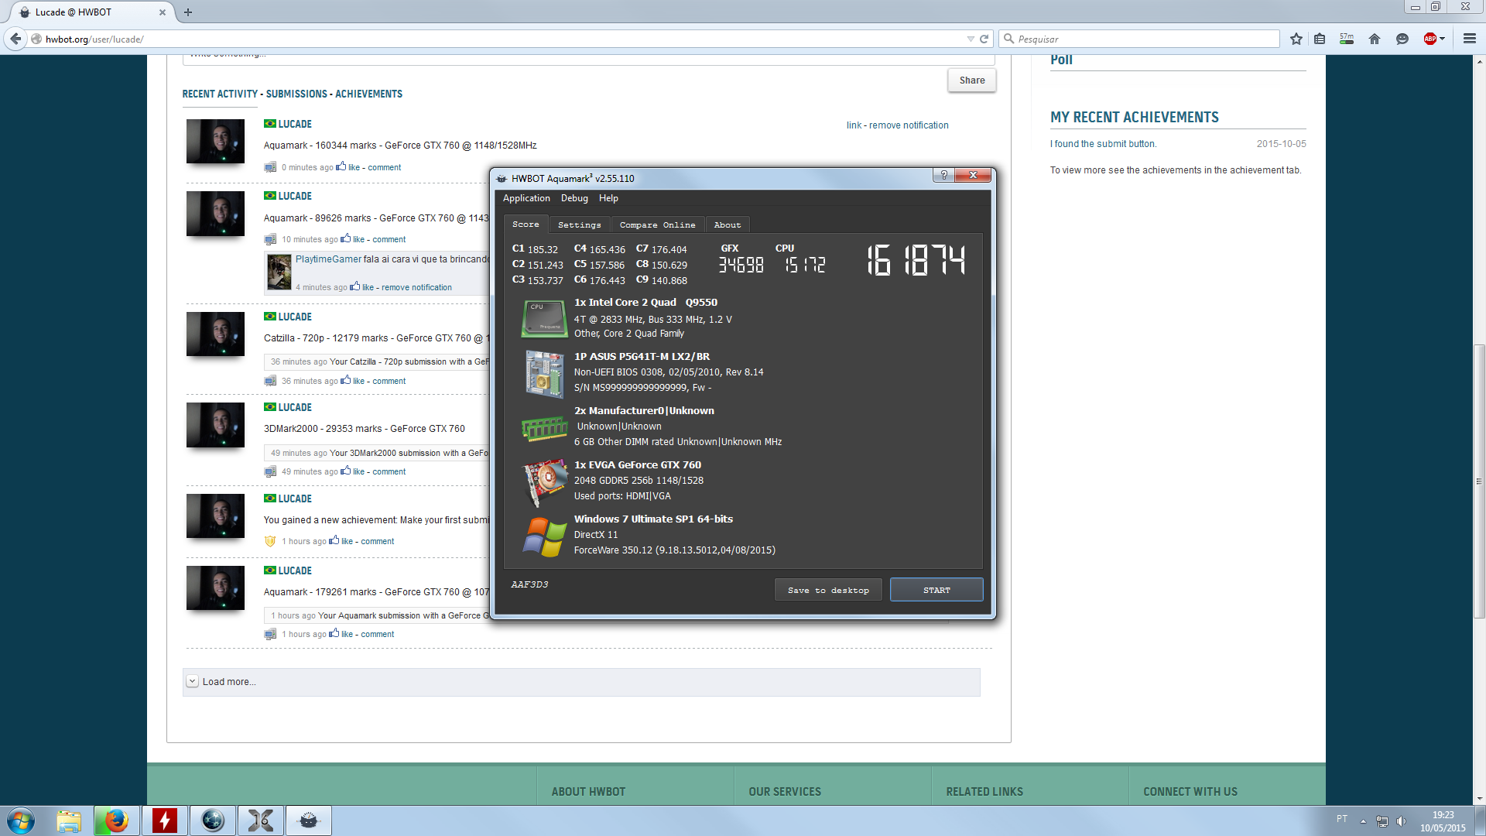Click comment on the 3DMark2000 post

389,471
